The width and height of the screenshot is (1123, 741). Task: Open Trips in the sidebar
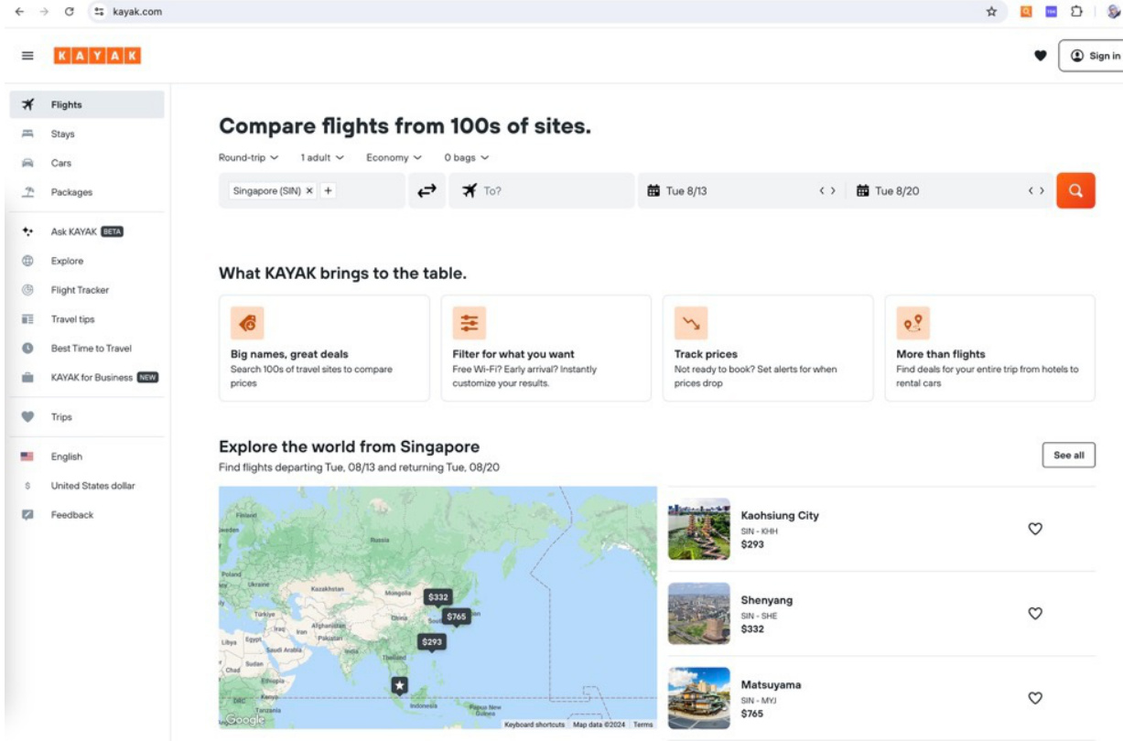(87, 417)
